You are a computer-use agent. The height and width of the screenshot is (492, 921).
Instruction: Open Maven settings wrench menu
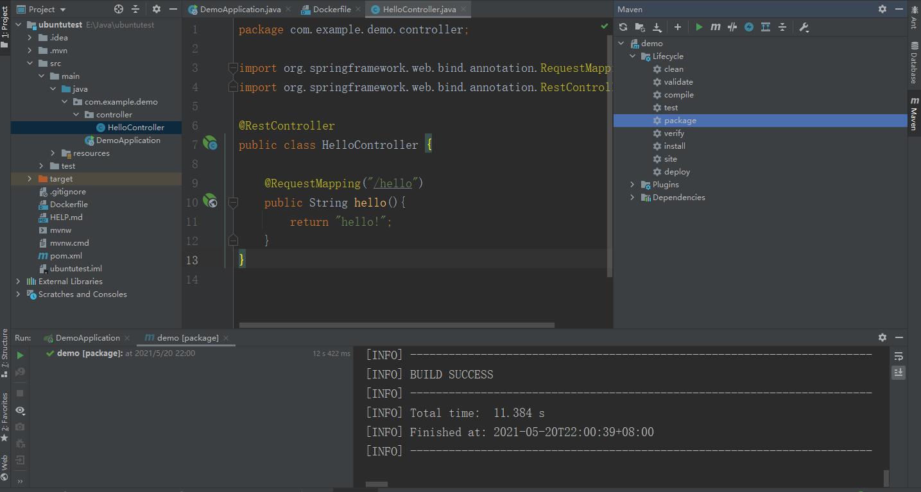click(804, 27)
